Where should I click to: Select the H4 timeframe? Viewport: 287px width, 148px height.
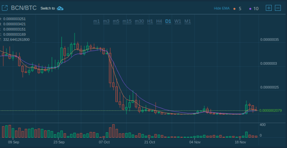(x=159, y=21)
